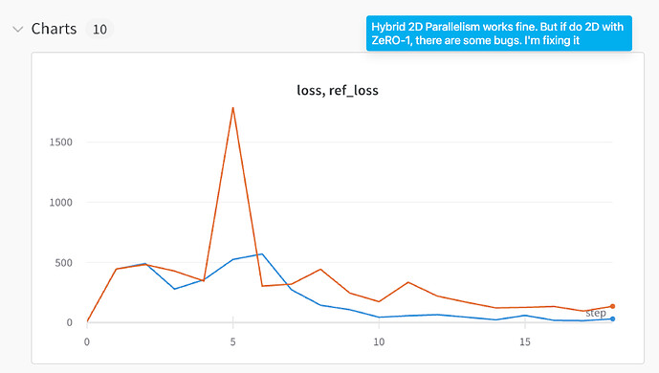The height and width of the screenshot is (373, 659).
Task: Click the x-axis label 15
Action: (524, 342)
